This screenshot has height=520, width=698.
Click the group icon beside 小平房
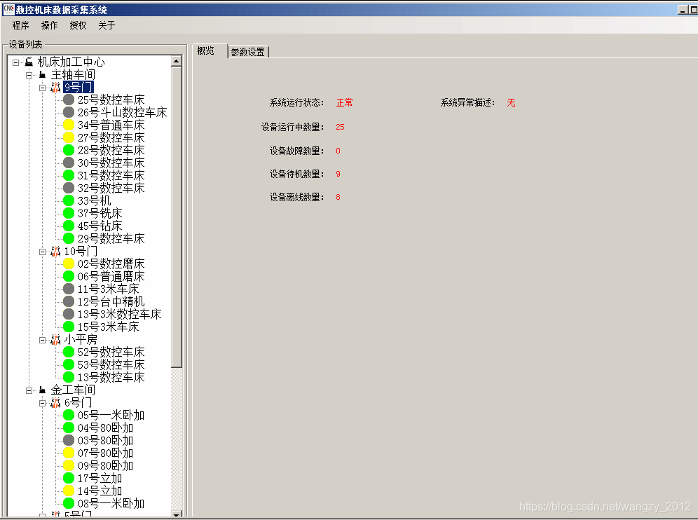tap(55, 339)
